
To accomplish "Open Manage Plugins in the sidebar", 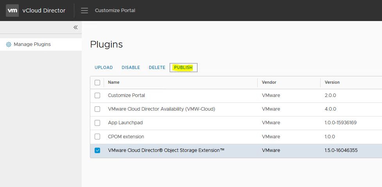I will [32, 44].
